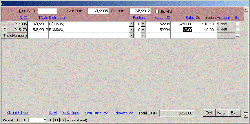Click the New button

pos(222,113)
